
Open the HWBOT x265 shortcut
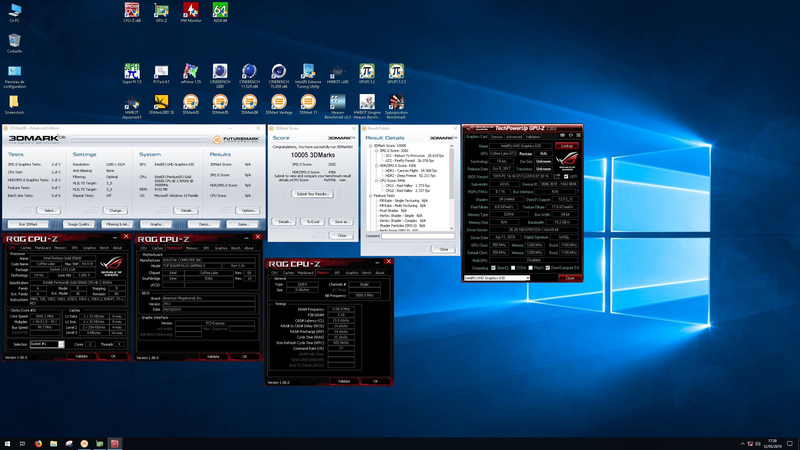pos(337,74)
